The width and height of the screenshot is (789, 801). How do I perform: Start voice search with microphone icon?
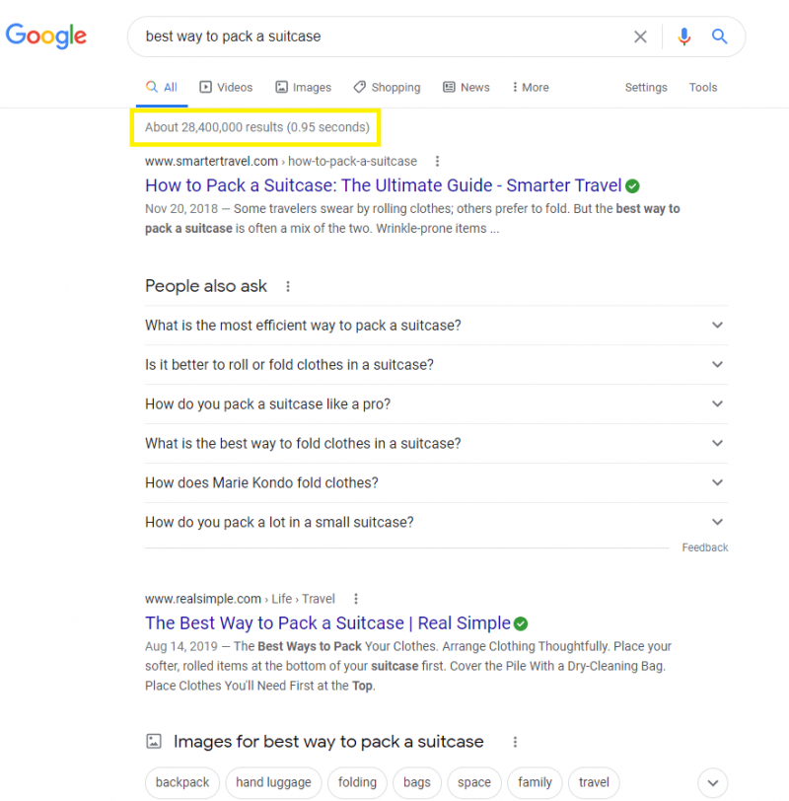[x=683, y=36]
